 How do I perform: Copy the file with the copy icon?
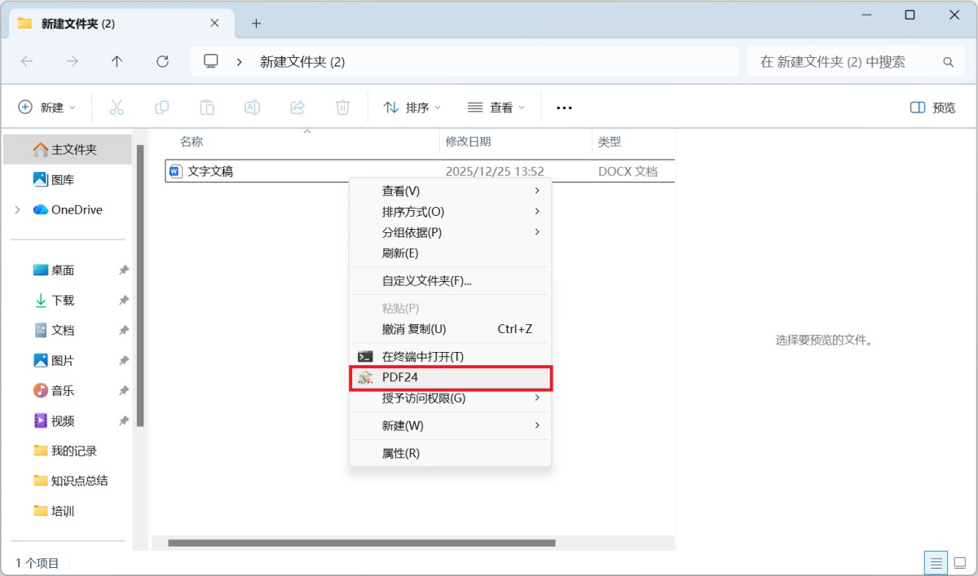pyautogui.click(x=161, y=107)
